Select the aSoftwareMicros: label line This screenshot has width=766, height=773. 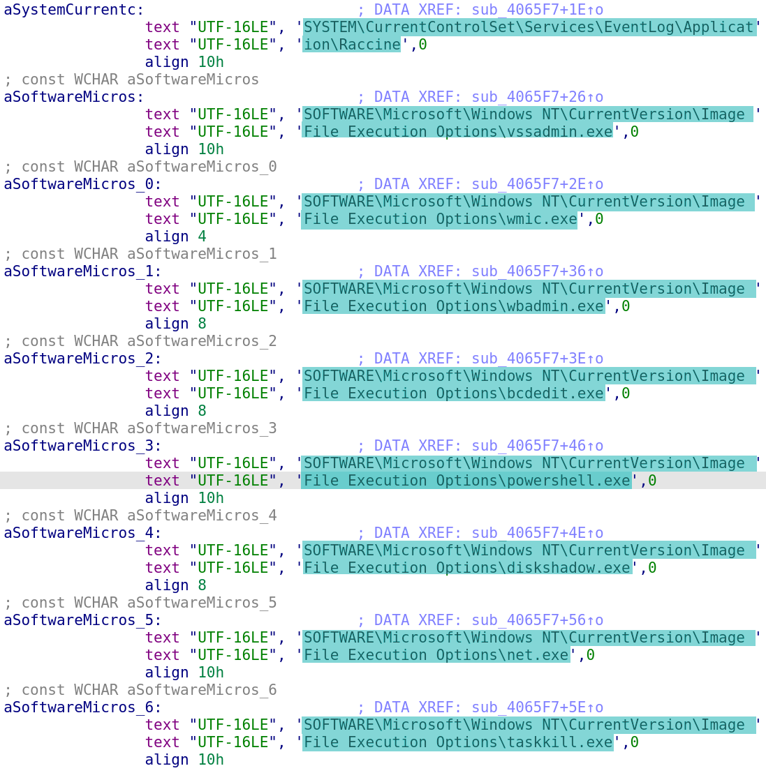73,97
